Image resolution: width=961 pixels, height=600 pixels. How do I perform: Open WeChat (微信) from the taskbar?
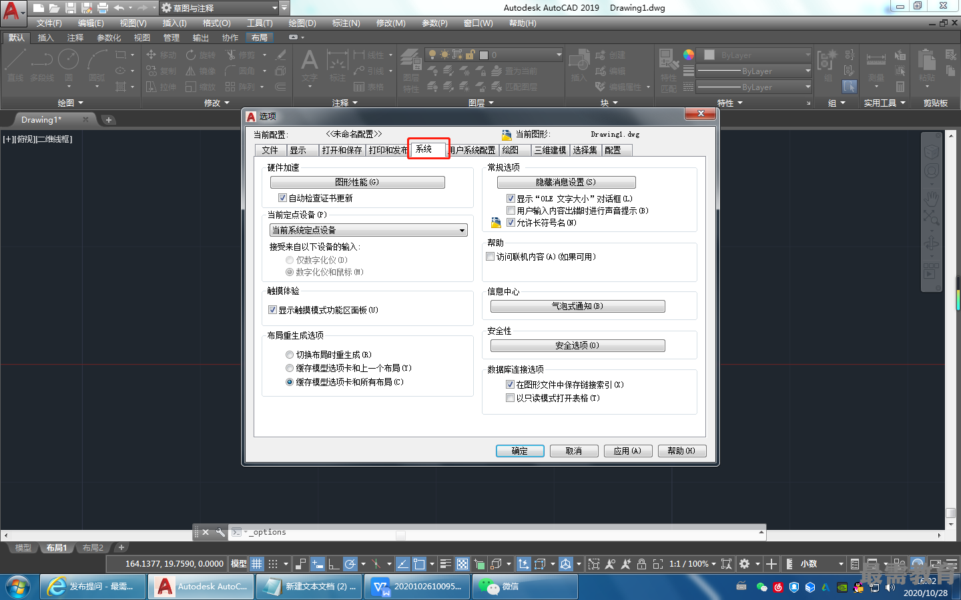(x=525, y=587)
